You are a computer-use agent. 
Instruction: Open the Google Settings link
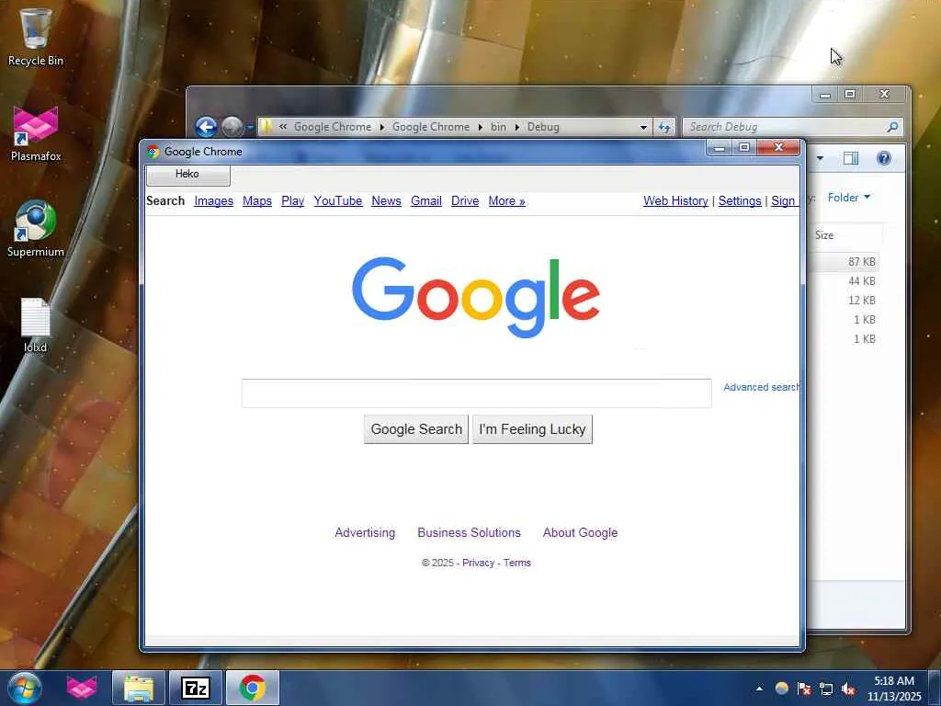(740, 201)
